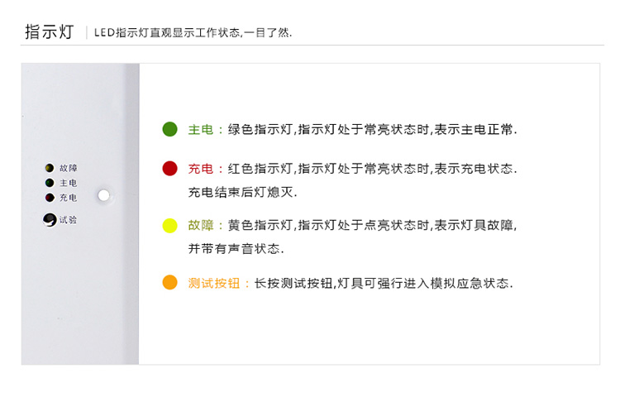Click the red 充电 legend heading

(201, 169)
